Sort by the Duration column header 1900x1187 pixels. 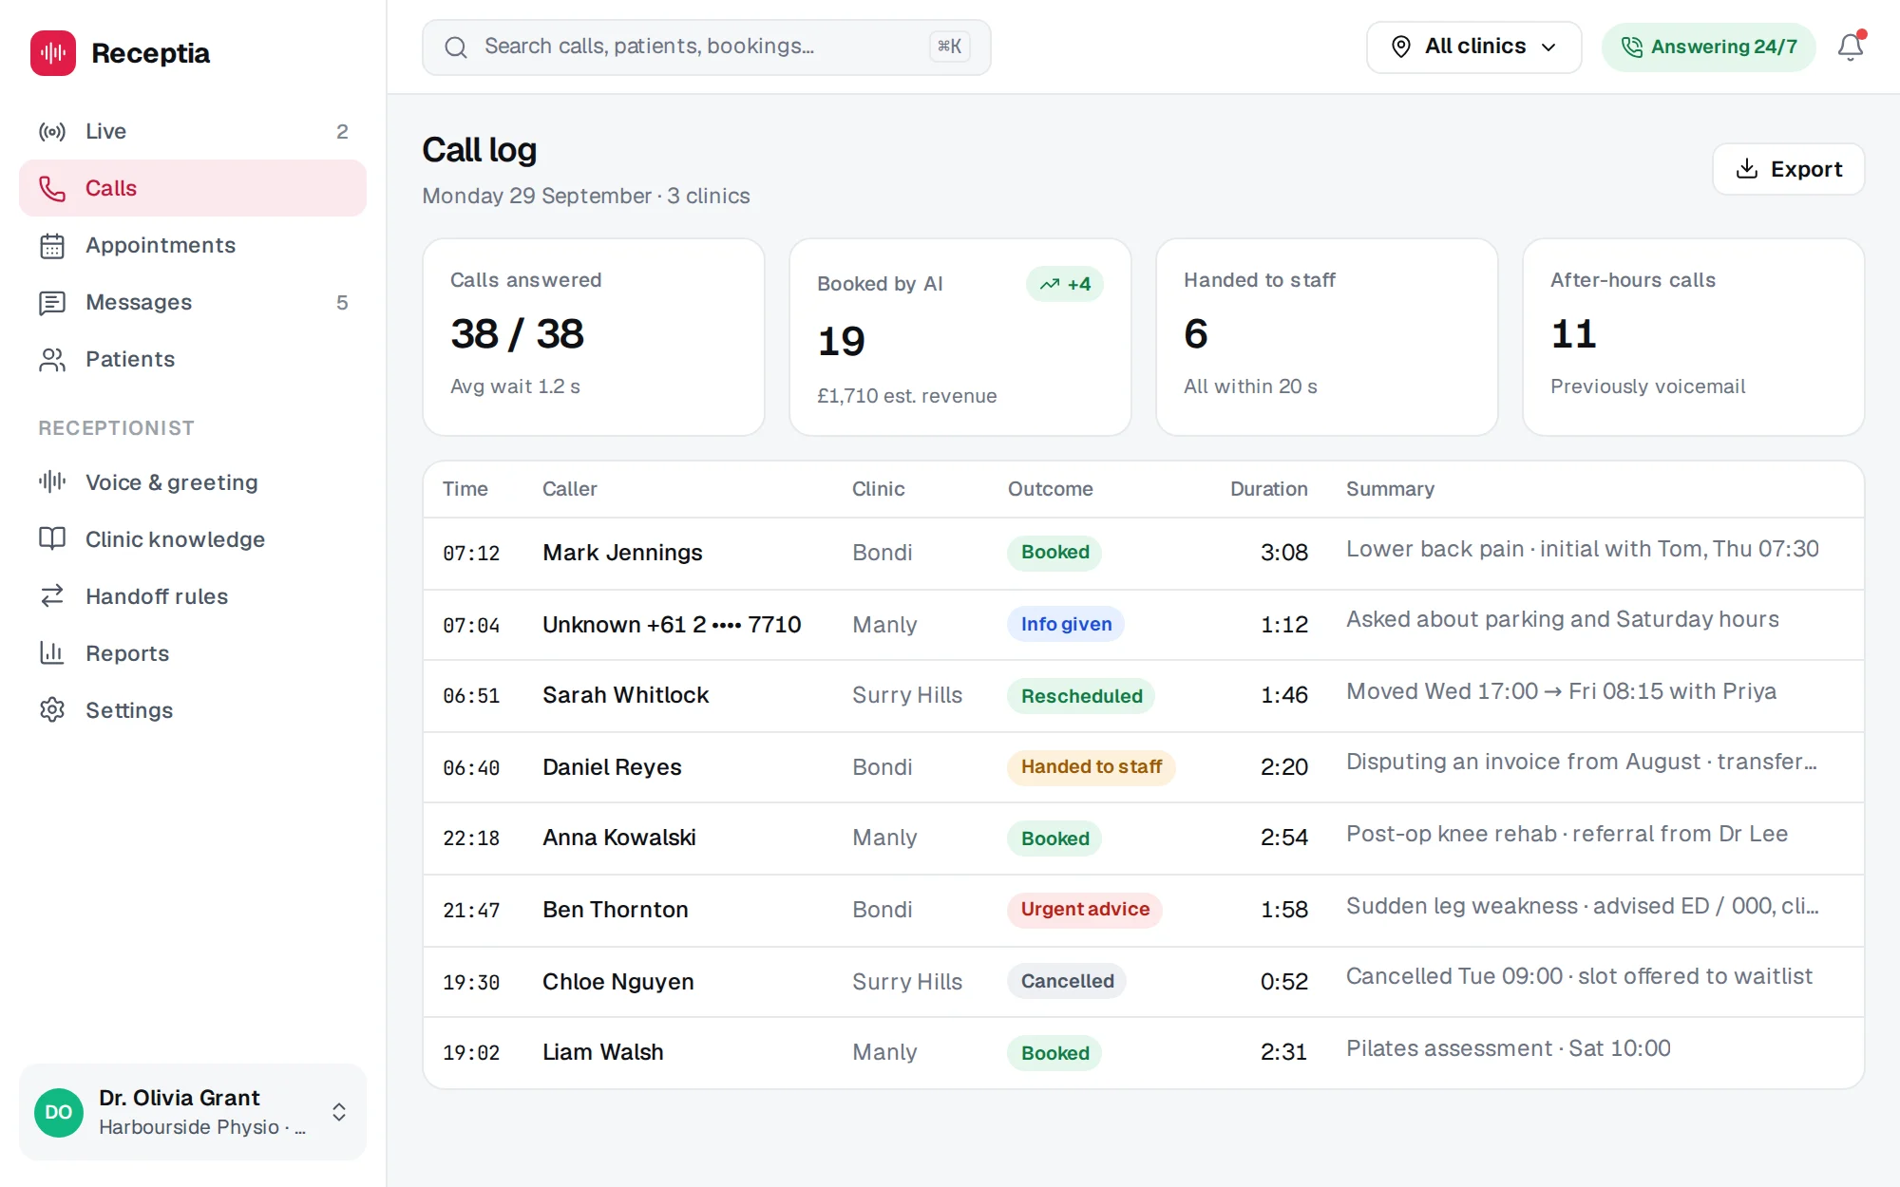point(1269,489)
